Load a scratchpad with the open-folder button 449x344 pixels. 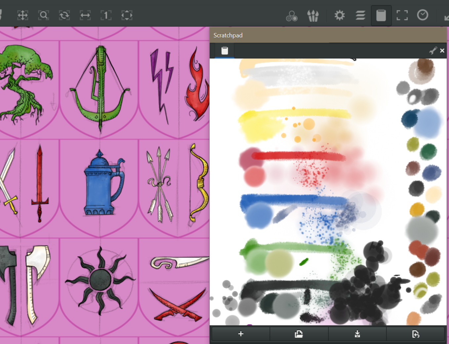click(299, 334)
